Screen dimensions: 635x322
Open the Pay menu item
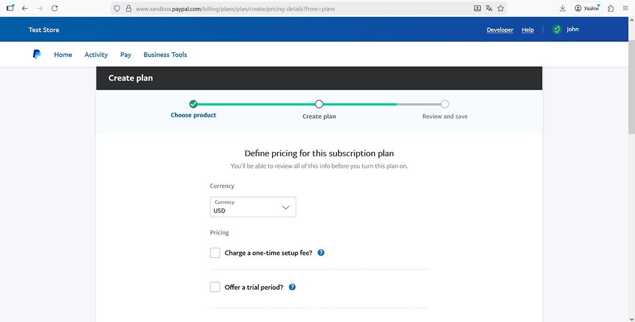coord(125,55)
